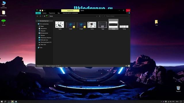Click the РУС language indicator
The height and width of the screenshot is (103, 184).
click(173, 102)
